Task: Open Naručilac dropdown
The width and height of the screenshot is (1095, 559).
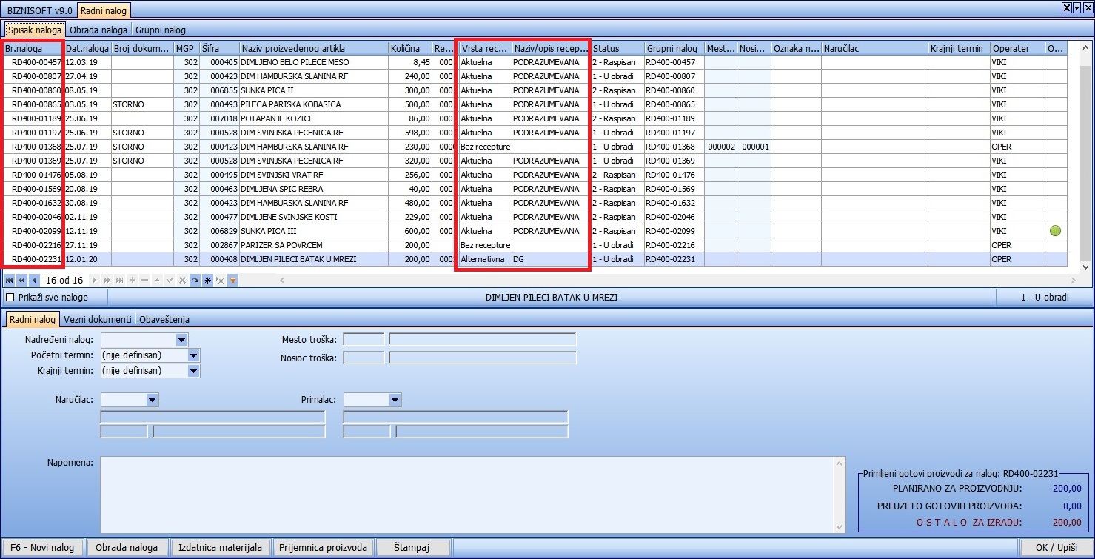Action: (x=153, y=400)
